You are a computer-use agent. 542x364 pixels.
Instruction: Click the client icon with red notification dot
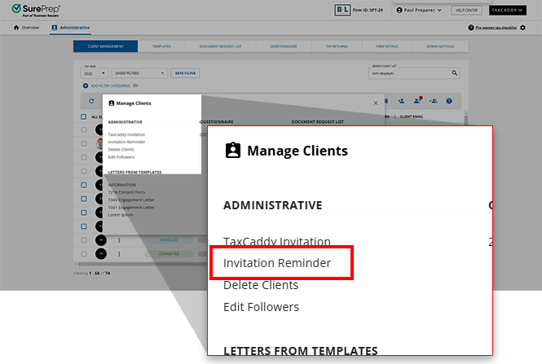click(417, 100)
